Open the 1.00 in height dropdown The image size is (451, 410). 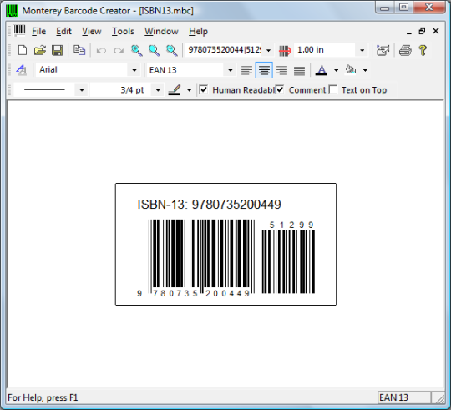(362, 50)
